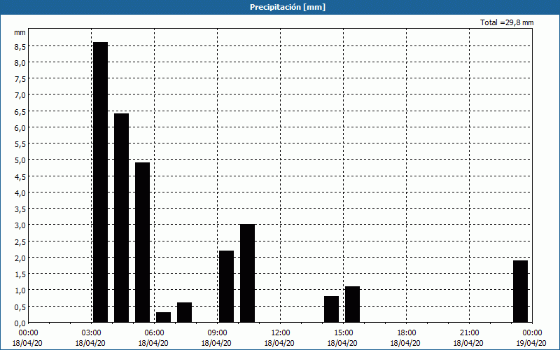
Task: Click the 06:00 x-axis time label
Action: coord(155,333)
